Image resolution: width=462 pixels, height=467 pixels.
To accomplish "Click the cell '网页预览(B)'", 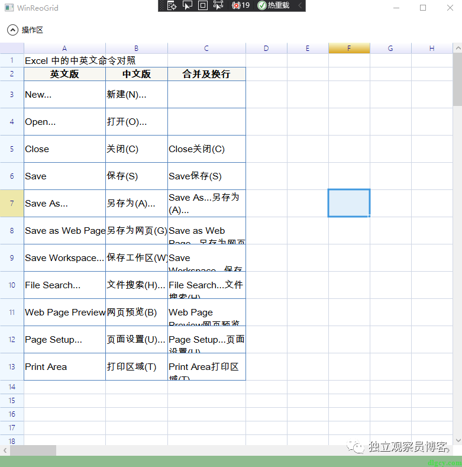I will click(136, 313).
